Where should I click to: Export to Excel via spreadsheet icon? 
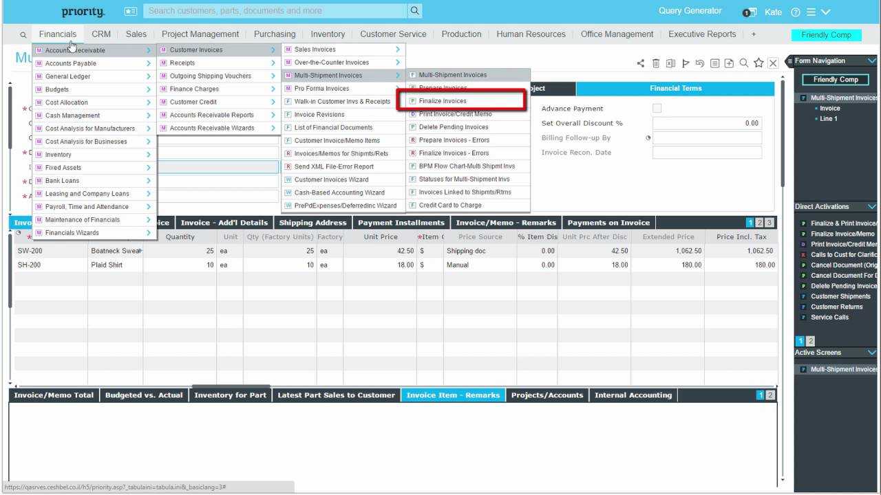pyautogui.click(x=670, y=63)
